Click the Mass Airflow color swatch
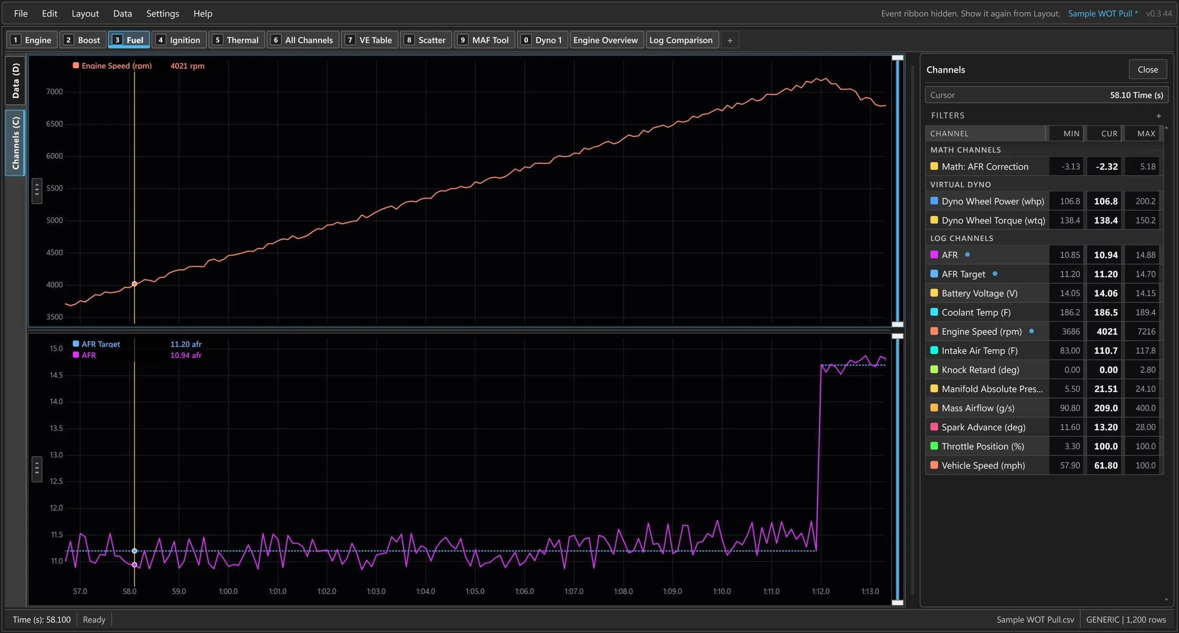The width and height of the screenshot is (1179, 633). point(934,408)
